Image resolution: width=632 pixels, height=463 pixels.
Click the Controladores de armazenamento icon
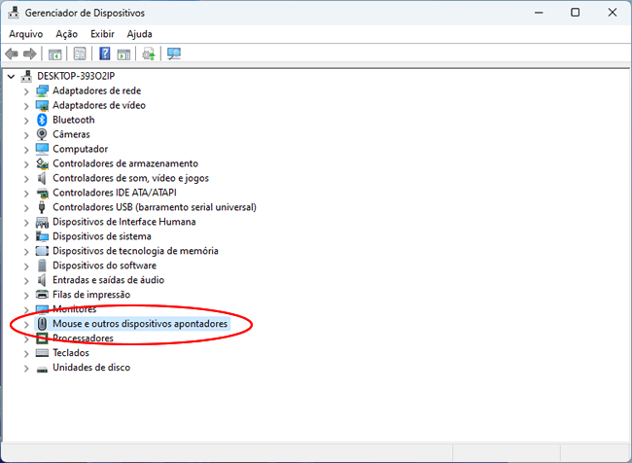(42, 163)
